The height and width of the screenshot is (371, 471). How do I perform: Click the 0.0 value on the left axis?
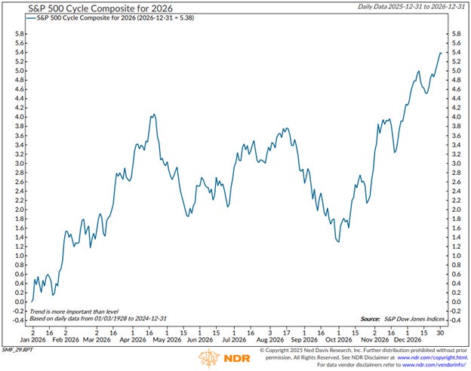[19, 302]
